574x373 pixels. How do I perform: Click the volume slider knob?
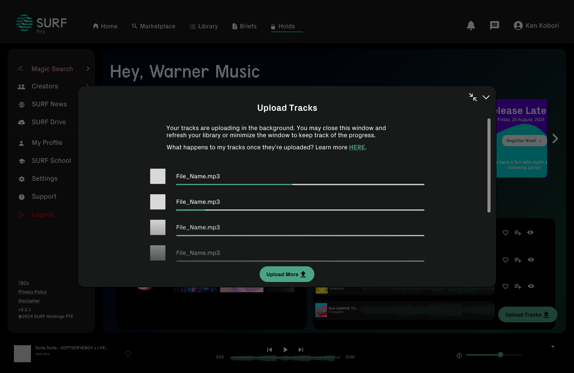(x=500, y=355)
